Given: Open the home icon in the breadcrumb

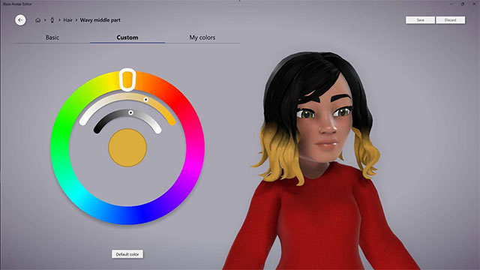Looking at the screenshot, I should pyautogui.click(x=38, y=20).
